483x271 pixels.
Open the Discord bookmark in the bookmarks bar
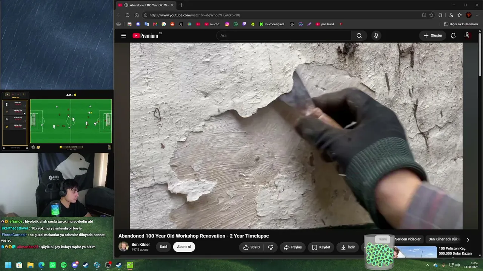coord(138,24)
